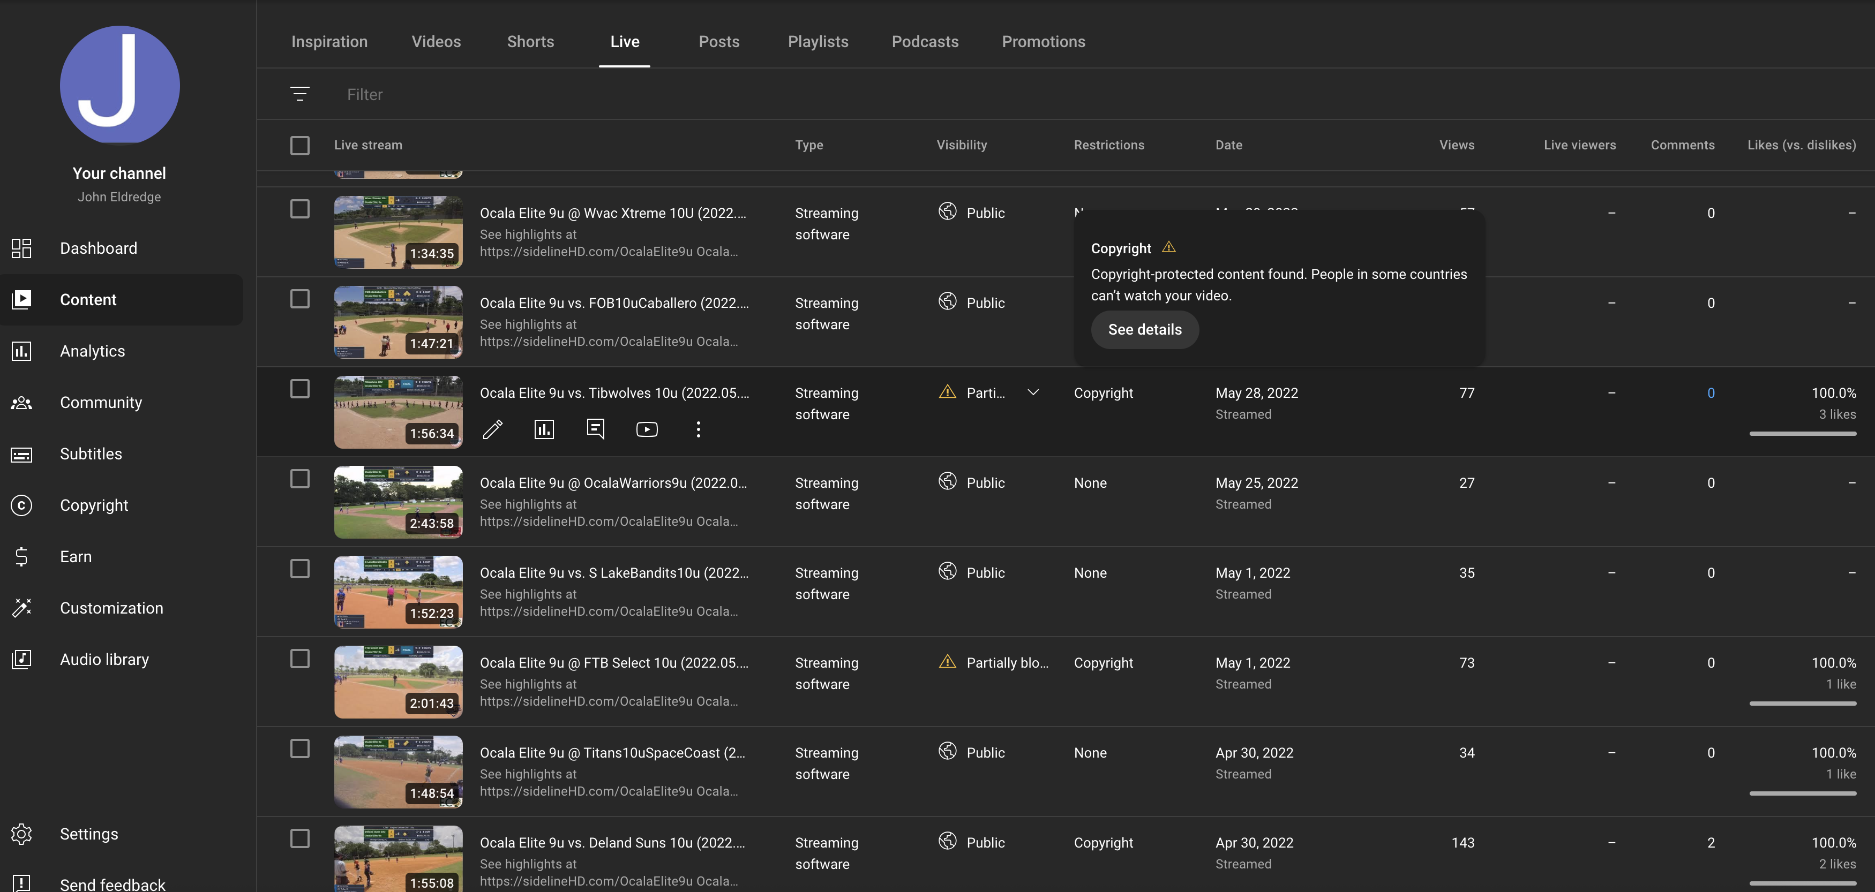Click public globe icon for Deland Suns row
This screenshot has height=892, width=1875.
(948, 842)
